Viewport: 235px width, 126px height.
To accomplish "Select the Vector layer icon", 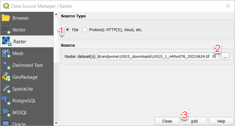I will [x=6, y=30].
